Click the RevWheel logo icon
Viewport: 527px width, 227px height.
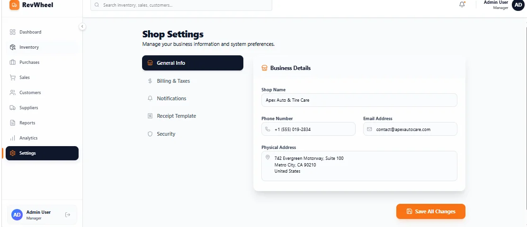pyautogui.click(x=15, y=5)
